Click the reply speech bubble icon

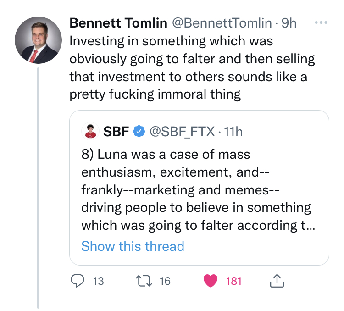pyautogui.click(x=78, y=281)
